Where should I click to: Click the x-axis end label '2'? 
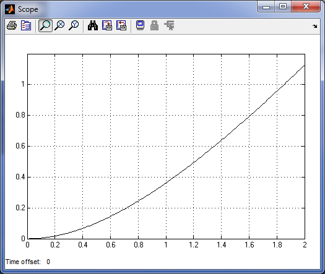[305, 245]
